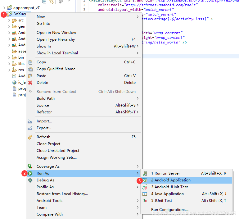Click the Paste clipboard icon
The height and width of the screenshot is (219, 239).
(x=30, y=76)
